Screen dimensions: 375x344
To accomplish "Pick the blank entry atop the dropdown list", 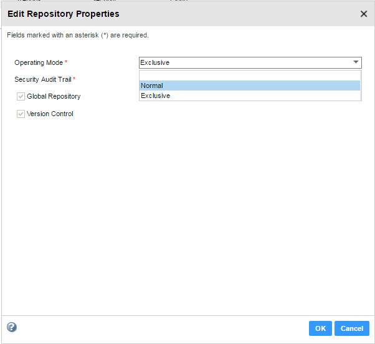I will point(249,76).
